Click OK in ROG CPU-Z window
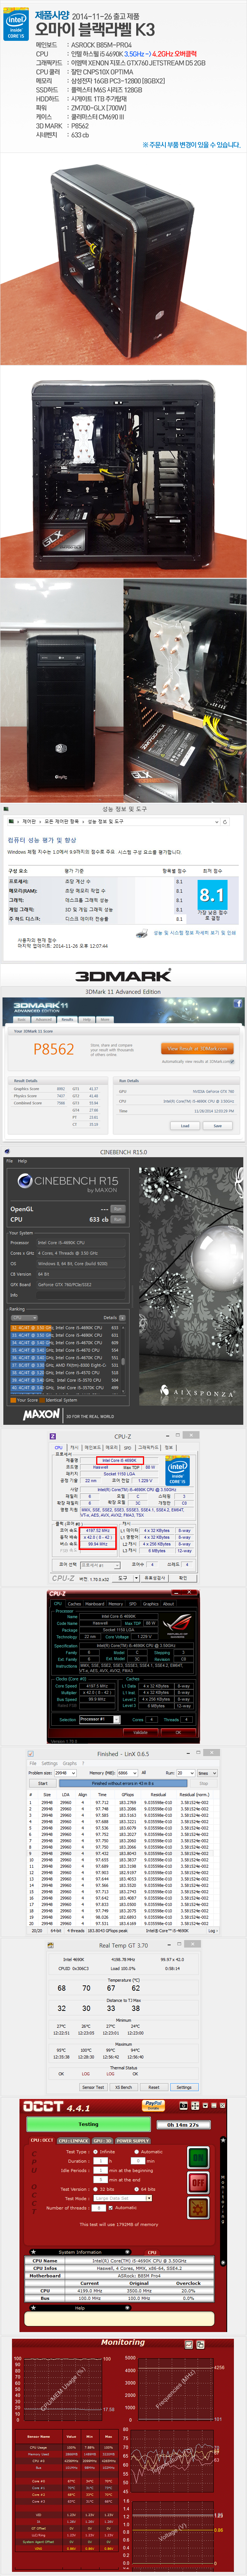 click(179, 1732)
